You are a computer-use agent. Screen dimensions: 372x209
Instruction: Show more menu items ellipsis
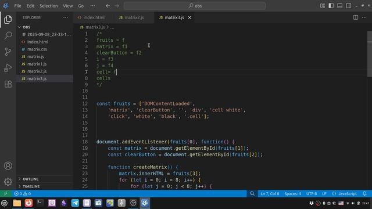click(92, 6)
